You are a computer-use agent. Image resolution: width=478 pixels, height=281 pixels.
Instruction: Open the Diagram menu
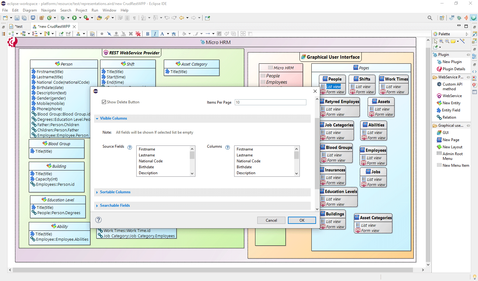coord(30,10)
